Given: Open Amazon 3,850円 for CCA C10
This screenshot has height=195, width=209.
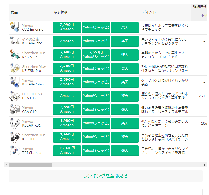Looking at the screenshot, I should click(x=67, y=110).
